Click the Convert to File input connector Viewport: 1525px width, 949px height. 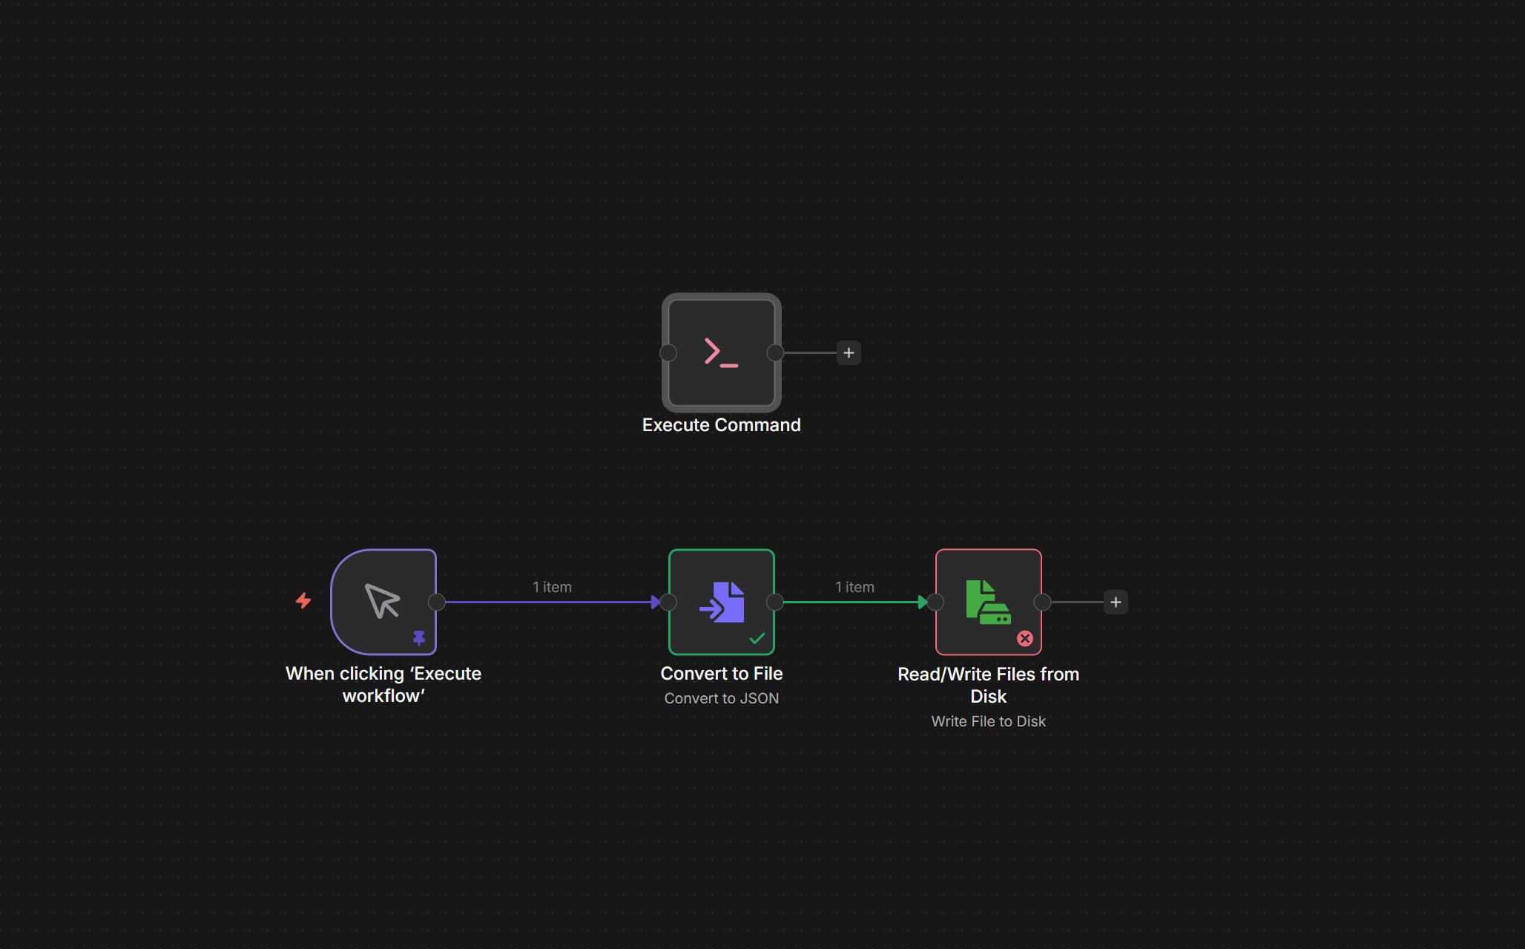[x=668, y=602]
